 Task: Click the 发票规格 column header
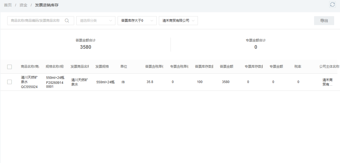click(102, 67)
